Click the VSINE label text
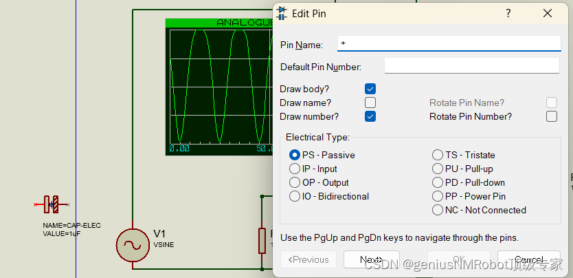This screenshot has width=573, height=278. pos(164,245)
